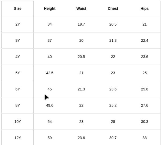Image resolution: width=161 pixels, height=145 pixels.
Task: Click the Size column header
Action: point(18,9)
